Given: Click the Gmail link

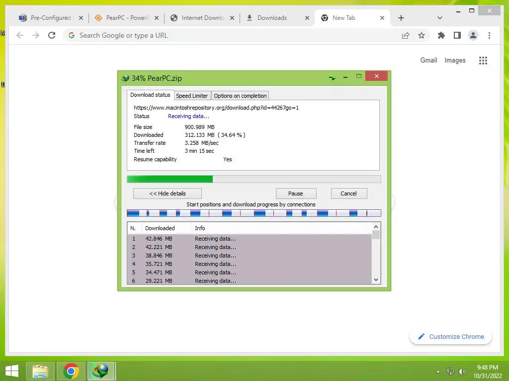Looking at the screenshot, I should click(428, 60).
